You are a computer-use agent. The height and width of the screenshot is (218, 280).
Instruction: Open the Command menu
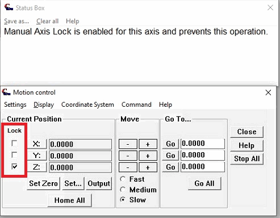click(x=136, y=104)
